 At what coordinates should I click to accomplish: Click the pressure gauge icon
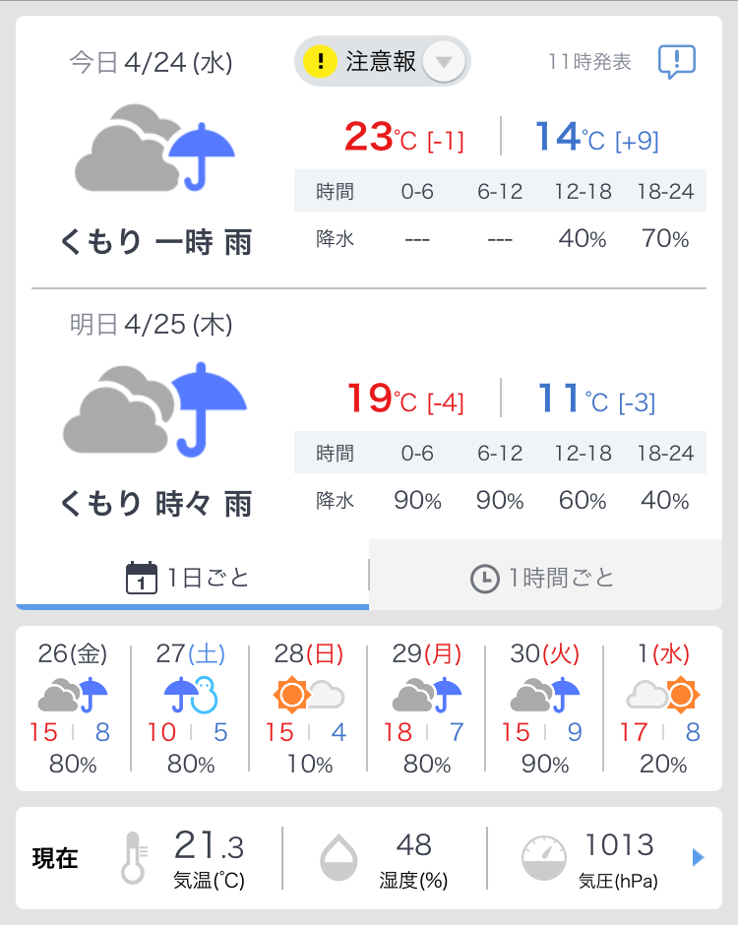tap(544, 857)
